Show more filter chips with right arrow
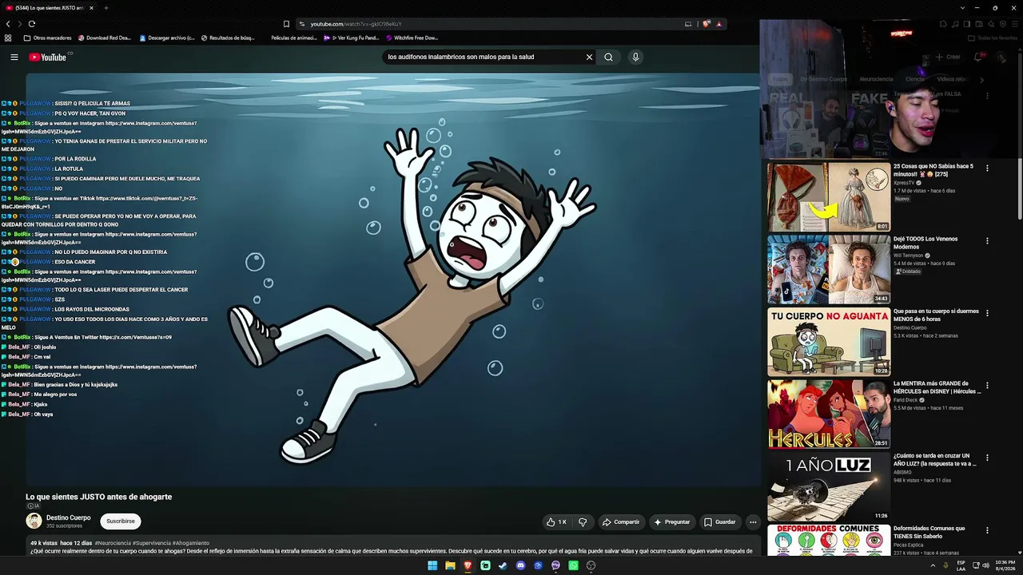Image resolution: width=1023 pixels, height=575 pixels. coord(981,79)
